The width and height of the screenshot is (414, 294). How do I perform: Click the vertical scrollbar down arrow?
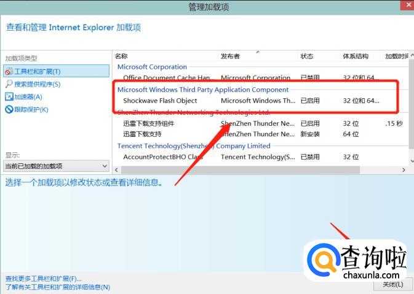(x=412, y=161)
